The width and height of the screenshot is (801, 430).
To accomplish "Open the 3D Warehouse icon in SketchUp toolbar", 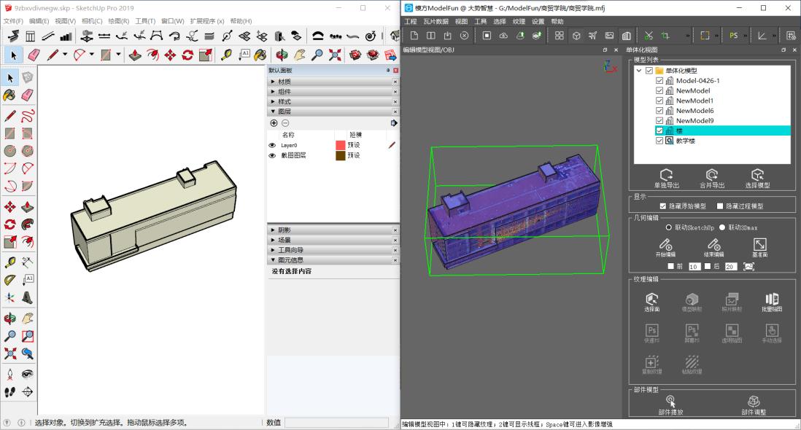I will 355,55.
